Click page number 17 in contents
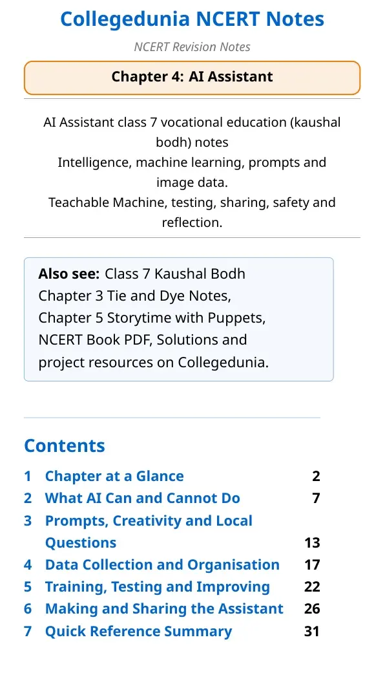Viewport: 385px width, 686px height. click(312, 565)
